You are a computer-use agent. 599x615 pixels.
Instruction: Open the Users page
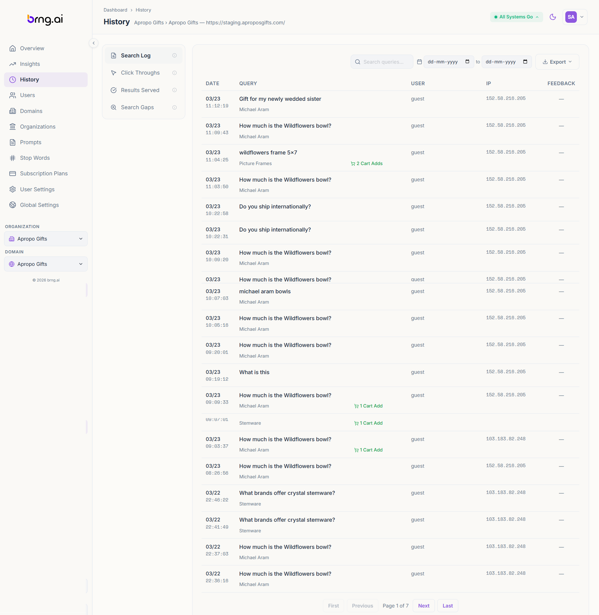coord(46,95)
